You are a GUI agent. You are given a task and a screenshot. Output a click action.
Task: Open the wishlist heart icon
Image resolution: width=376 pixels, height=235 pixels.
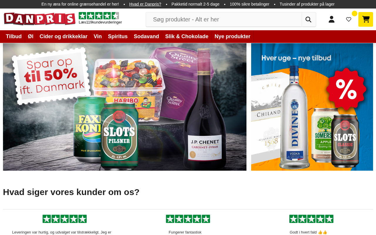point(349,19)
